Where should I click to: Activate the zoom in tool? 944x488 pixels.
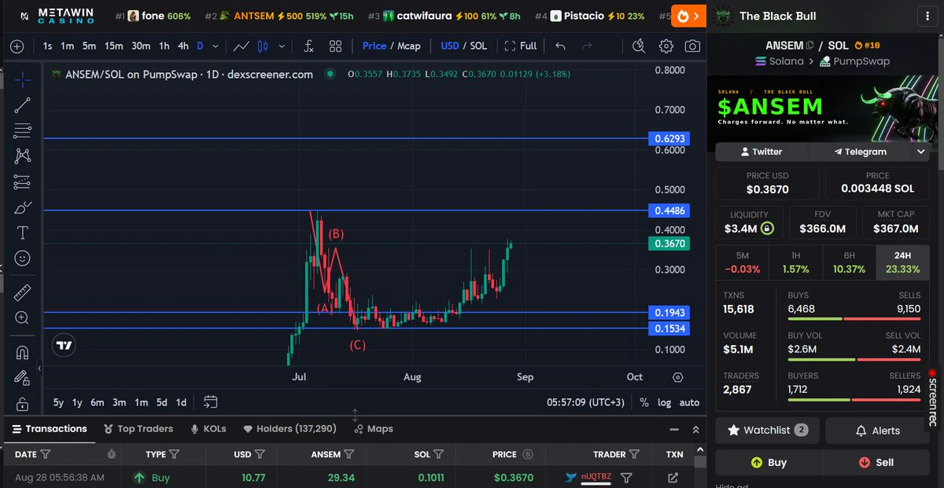point(23,317)
